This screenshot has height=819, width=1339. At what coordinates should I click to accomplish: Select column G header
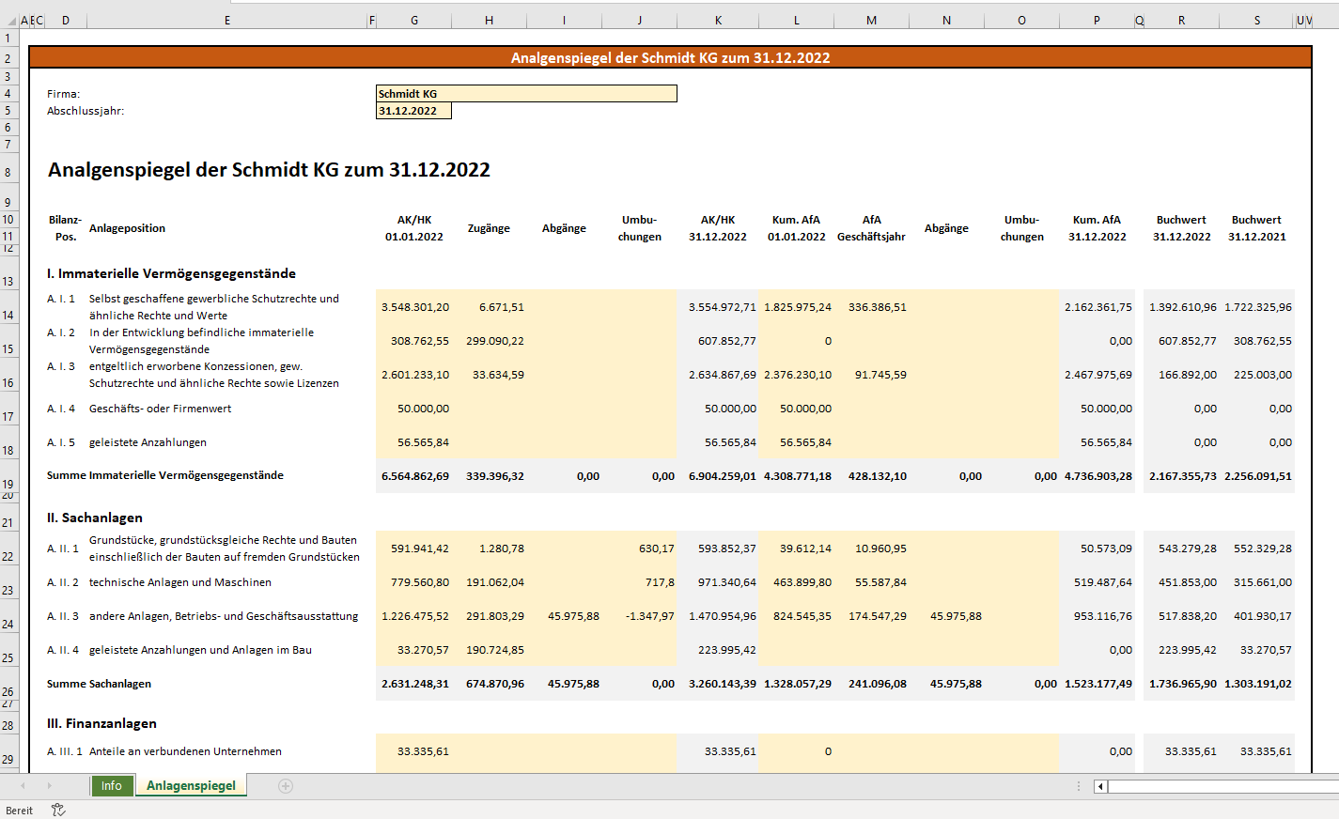[x=413, y=20]
